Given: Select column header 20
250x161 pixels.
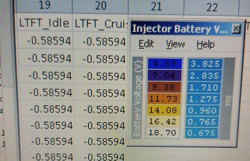Looking at the screenshot, I should tap(101, 5).
